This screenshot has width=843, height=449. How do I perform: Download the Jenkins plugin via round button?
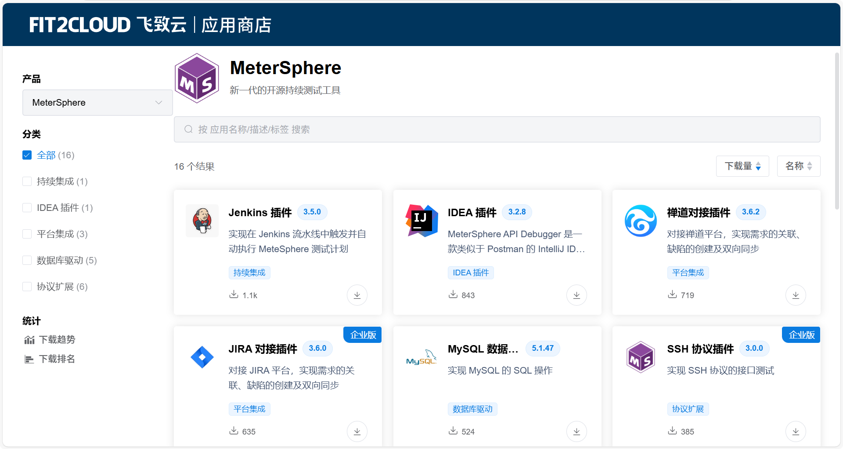pyautogui.click(x=357, y=295)
